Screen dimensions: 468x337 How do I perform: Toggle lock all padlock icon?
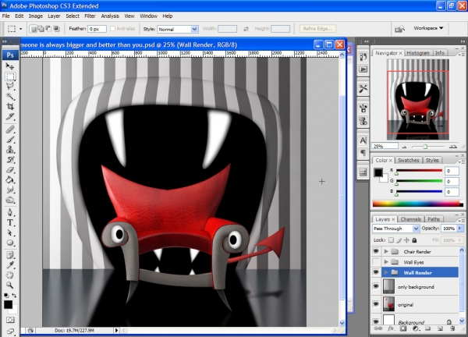point(414,240)
